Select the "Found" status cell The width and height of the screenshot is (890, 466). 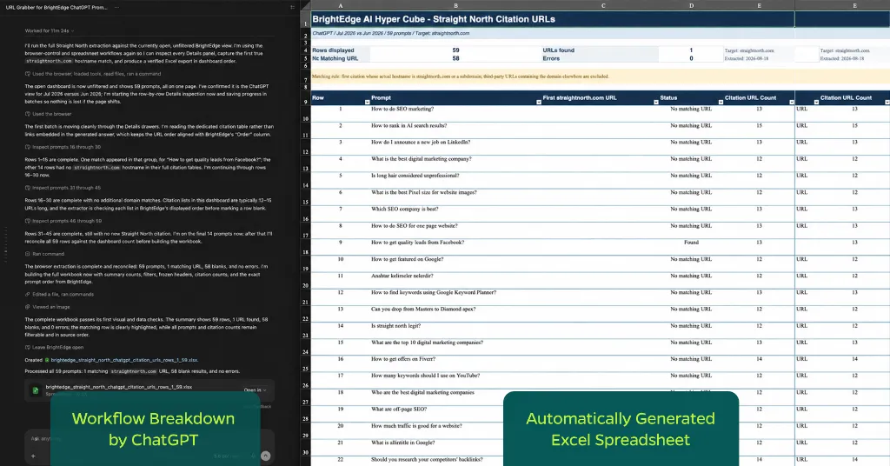(x=691, y=243)
